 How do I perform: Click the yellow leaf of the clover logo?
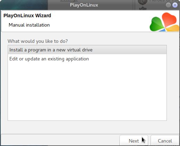coord(173,28)
